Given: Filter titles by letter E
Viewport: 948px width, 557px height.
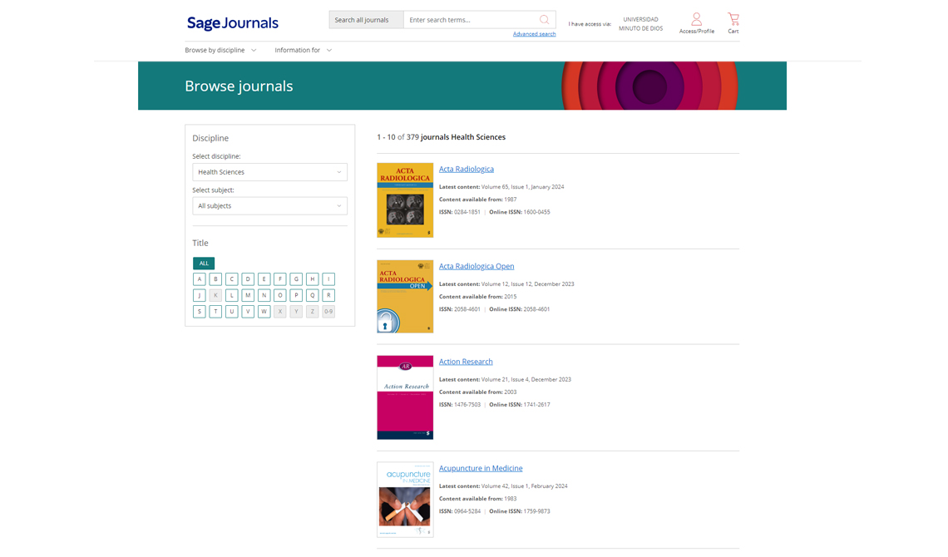Looking at the screenshot, I should [x=264, y=279].
